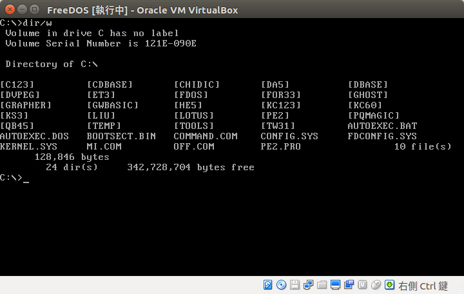Click the video capture recording indicator
The height and width of the screenshot is (294, 464).
349,285
